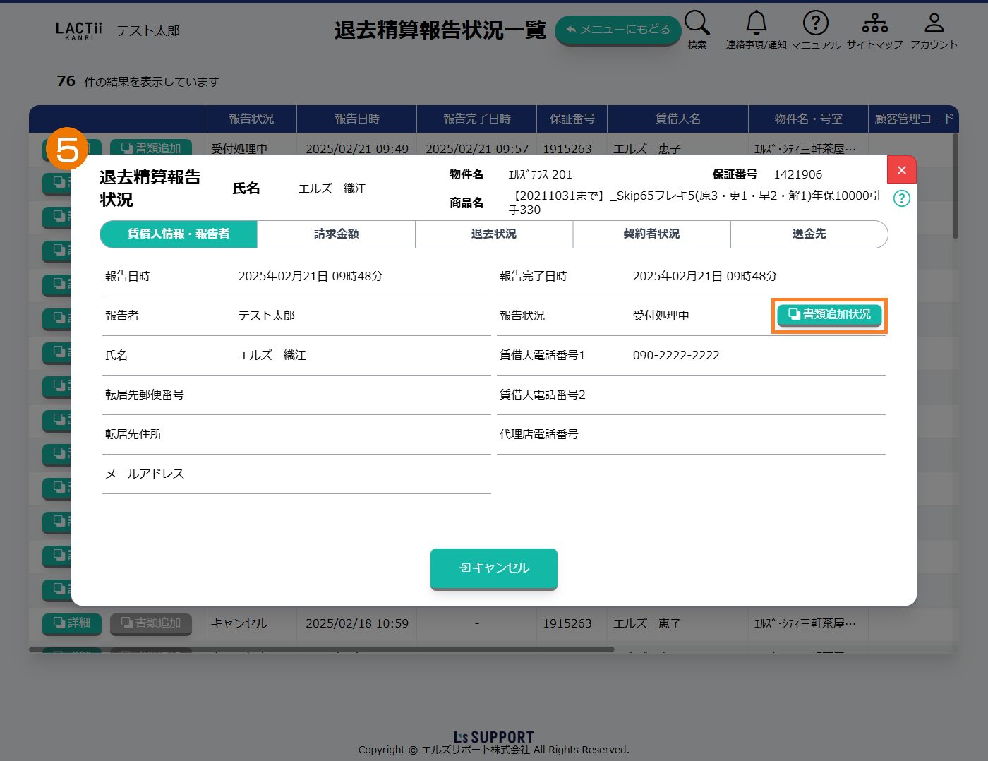The width and height of the screenshot is (988, 761).
Task: Open the account person icon
Action: 934,23
